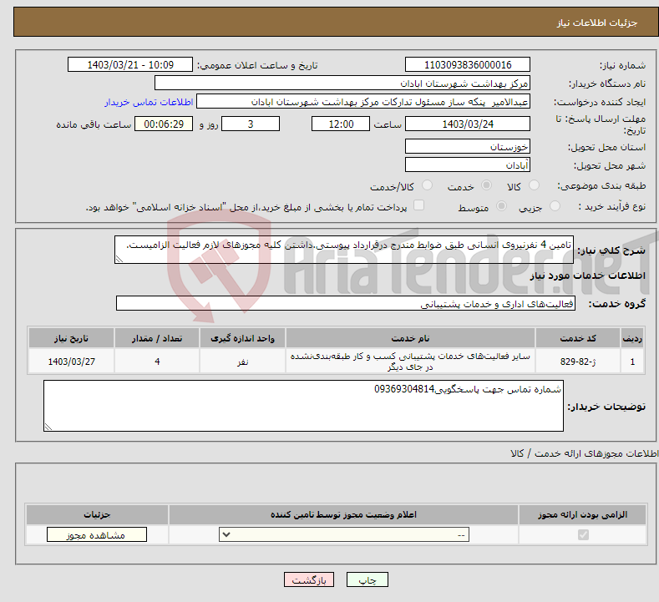Select the کالا radio button
Screen dimensions: 659x602
tap(534, 185)
